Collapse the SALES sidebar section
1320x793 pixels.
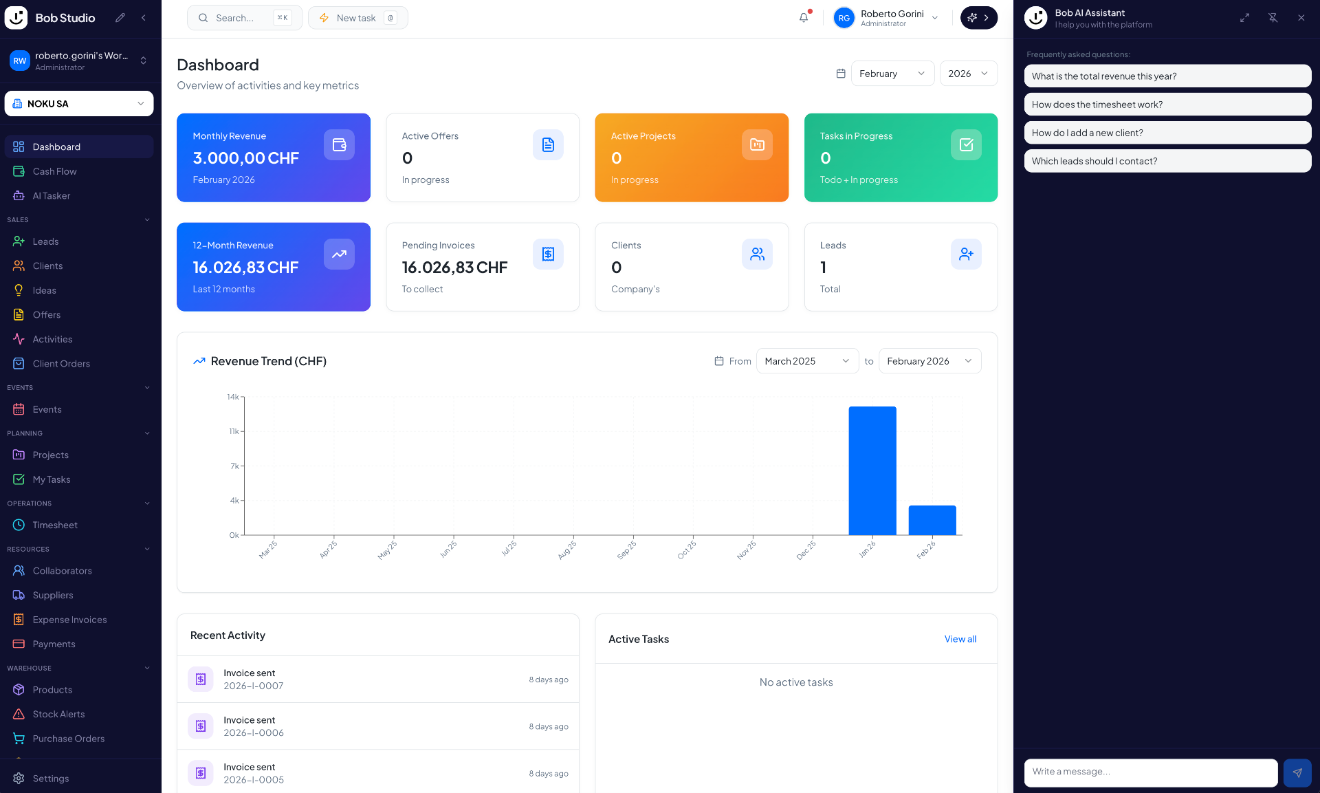tap(146, 219)
